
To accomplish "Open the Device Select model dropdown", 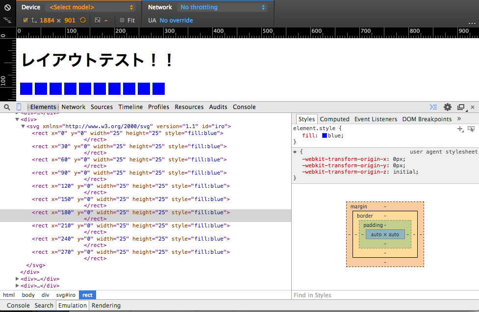I will tap(91, 7).
